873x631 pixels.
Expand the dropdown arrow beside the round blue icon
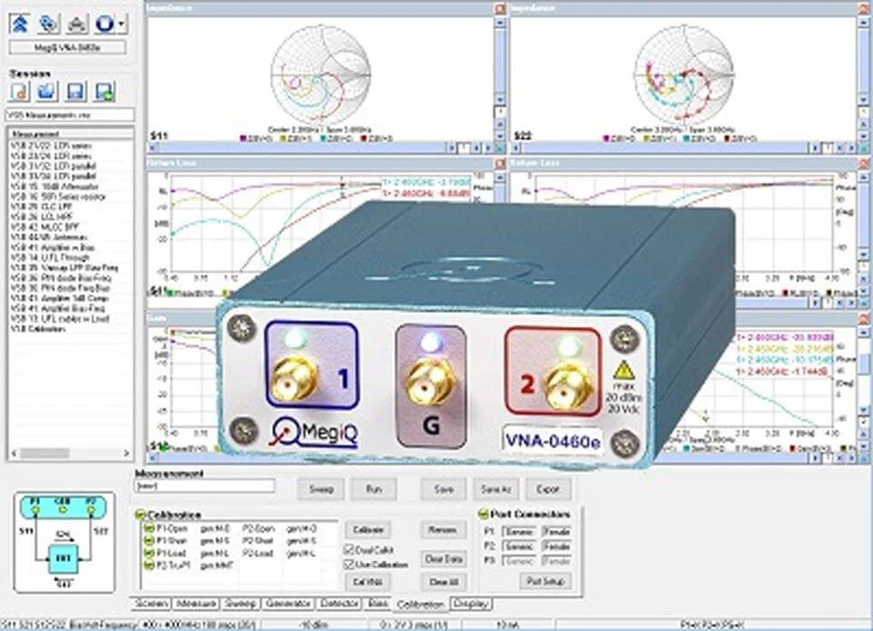point(123,23)
